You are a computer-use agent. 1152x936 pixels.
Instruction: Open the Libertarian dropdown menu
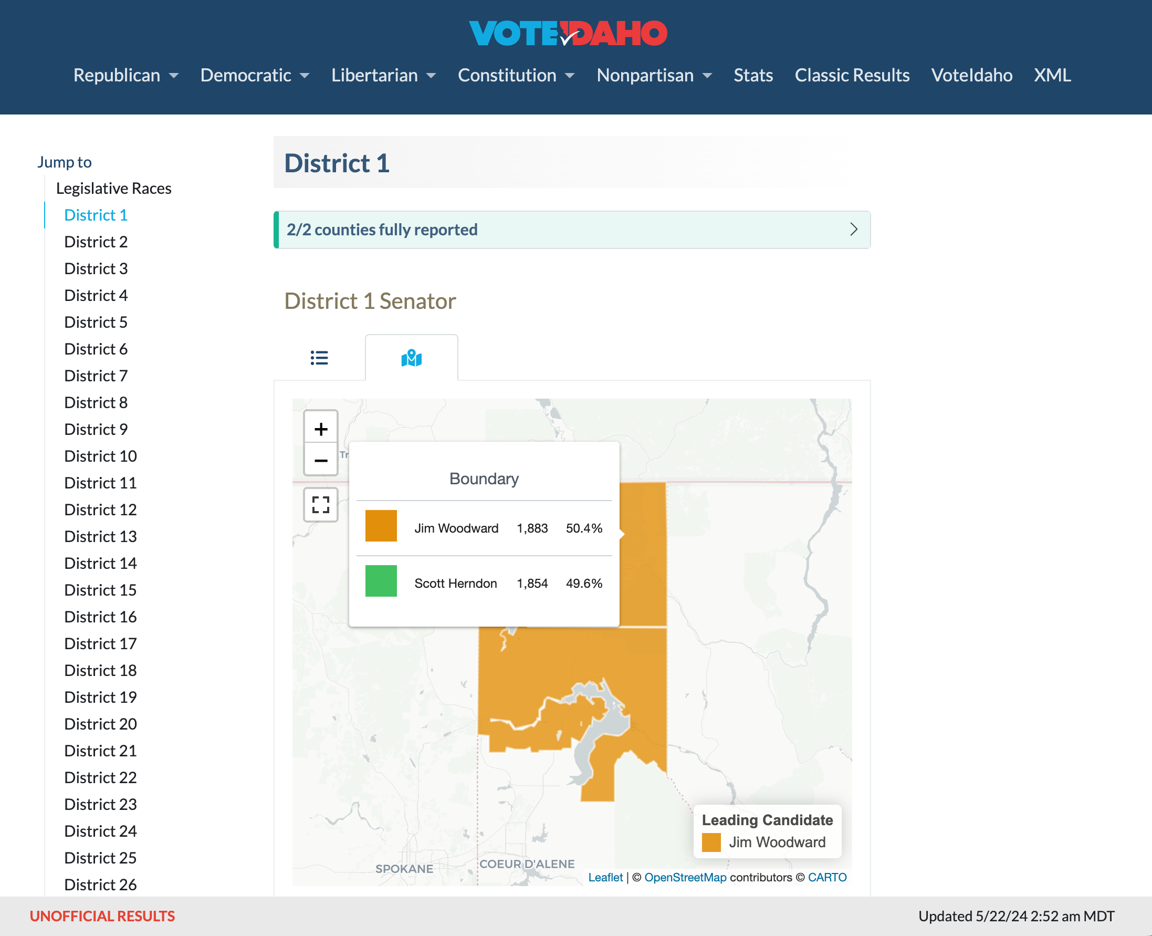pyautogui.click(x=383, y=75)
